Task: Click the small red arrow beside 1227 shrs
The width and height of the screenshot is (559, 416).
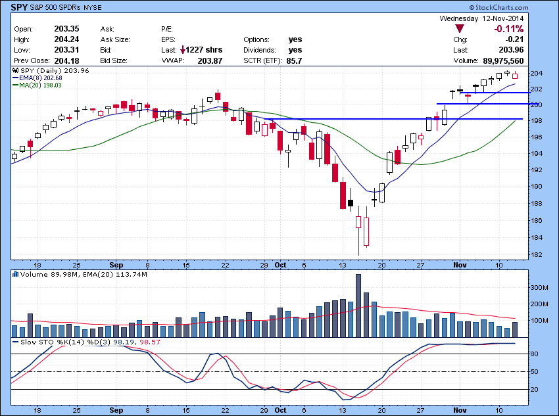Action: point(183,50)
